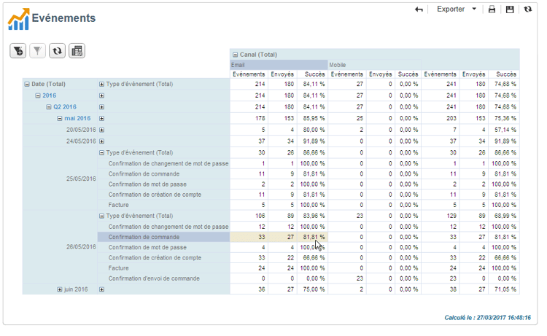547x336 pixels.
Task: Click the Evénements page title
Action: click(x=63, y=18)
